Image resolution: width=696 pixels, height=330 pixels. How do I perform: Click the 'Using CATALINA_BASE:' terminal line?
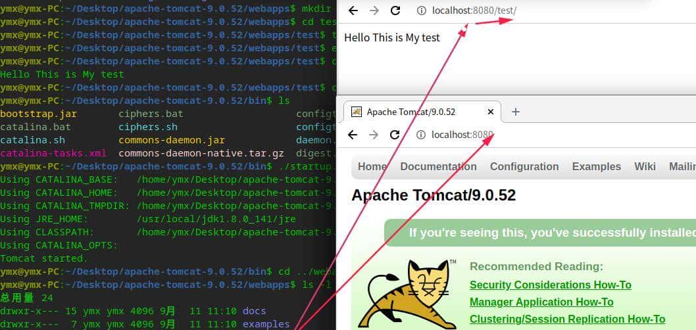[167, 179]
